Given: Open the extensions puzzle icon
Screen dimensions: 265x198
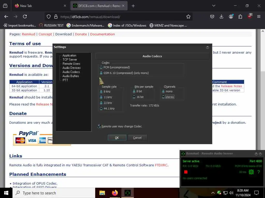Looking at the screenshot, I should 240,16.
